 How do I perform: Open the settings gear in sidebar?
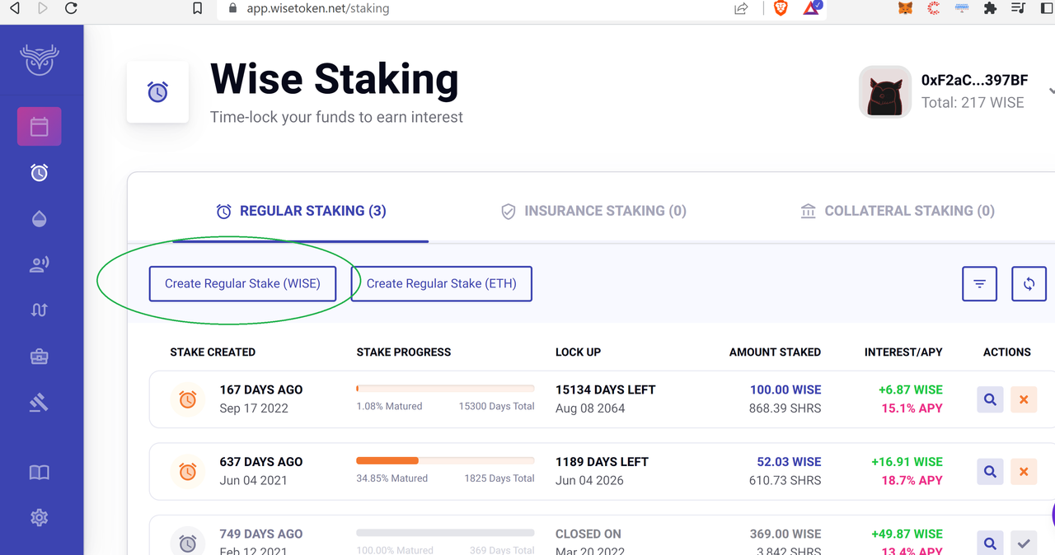coord(40,518)
